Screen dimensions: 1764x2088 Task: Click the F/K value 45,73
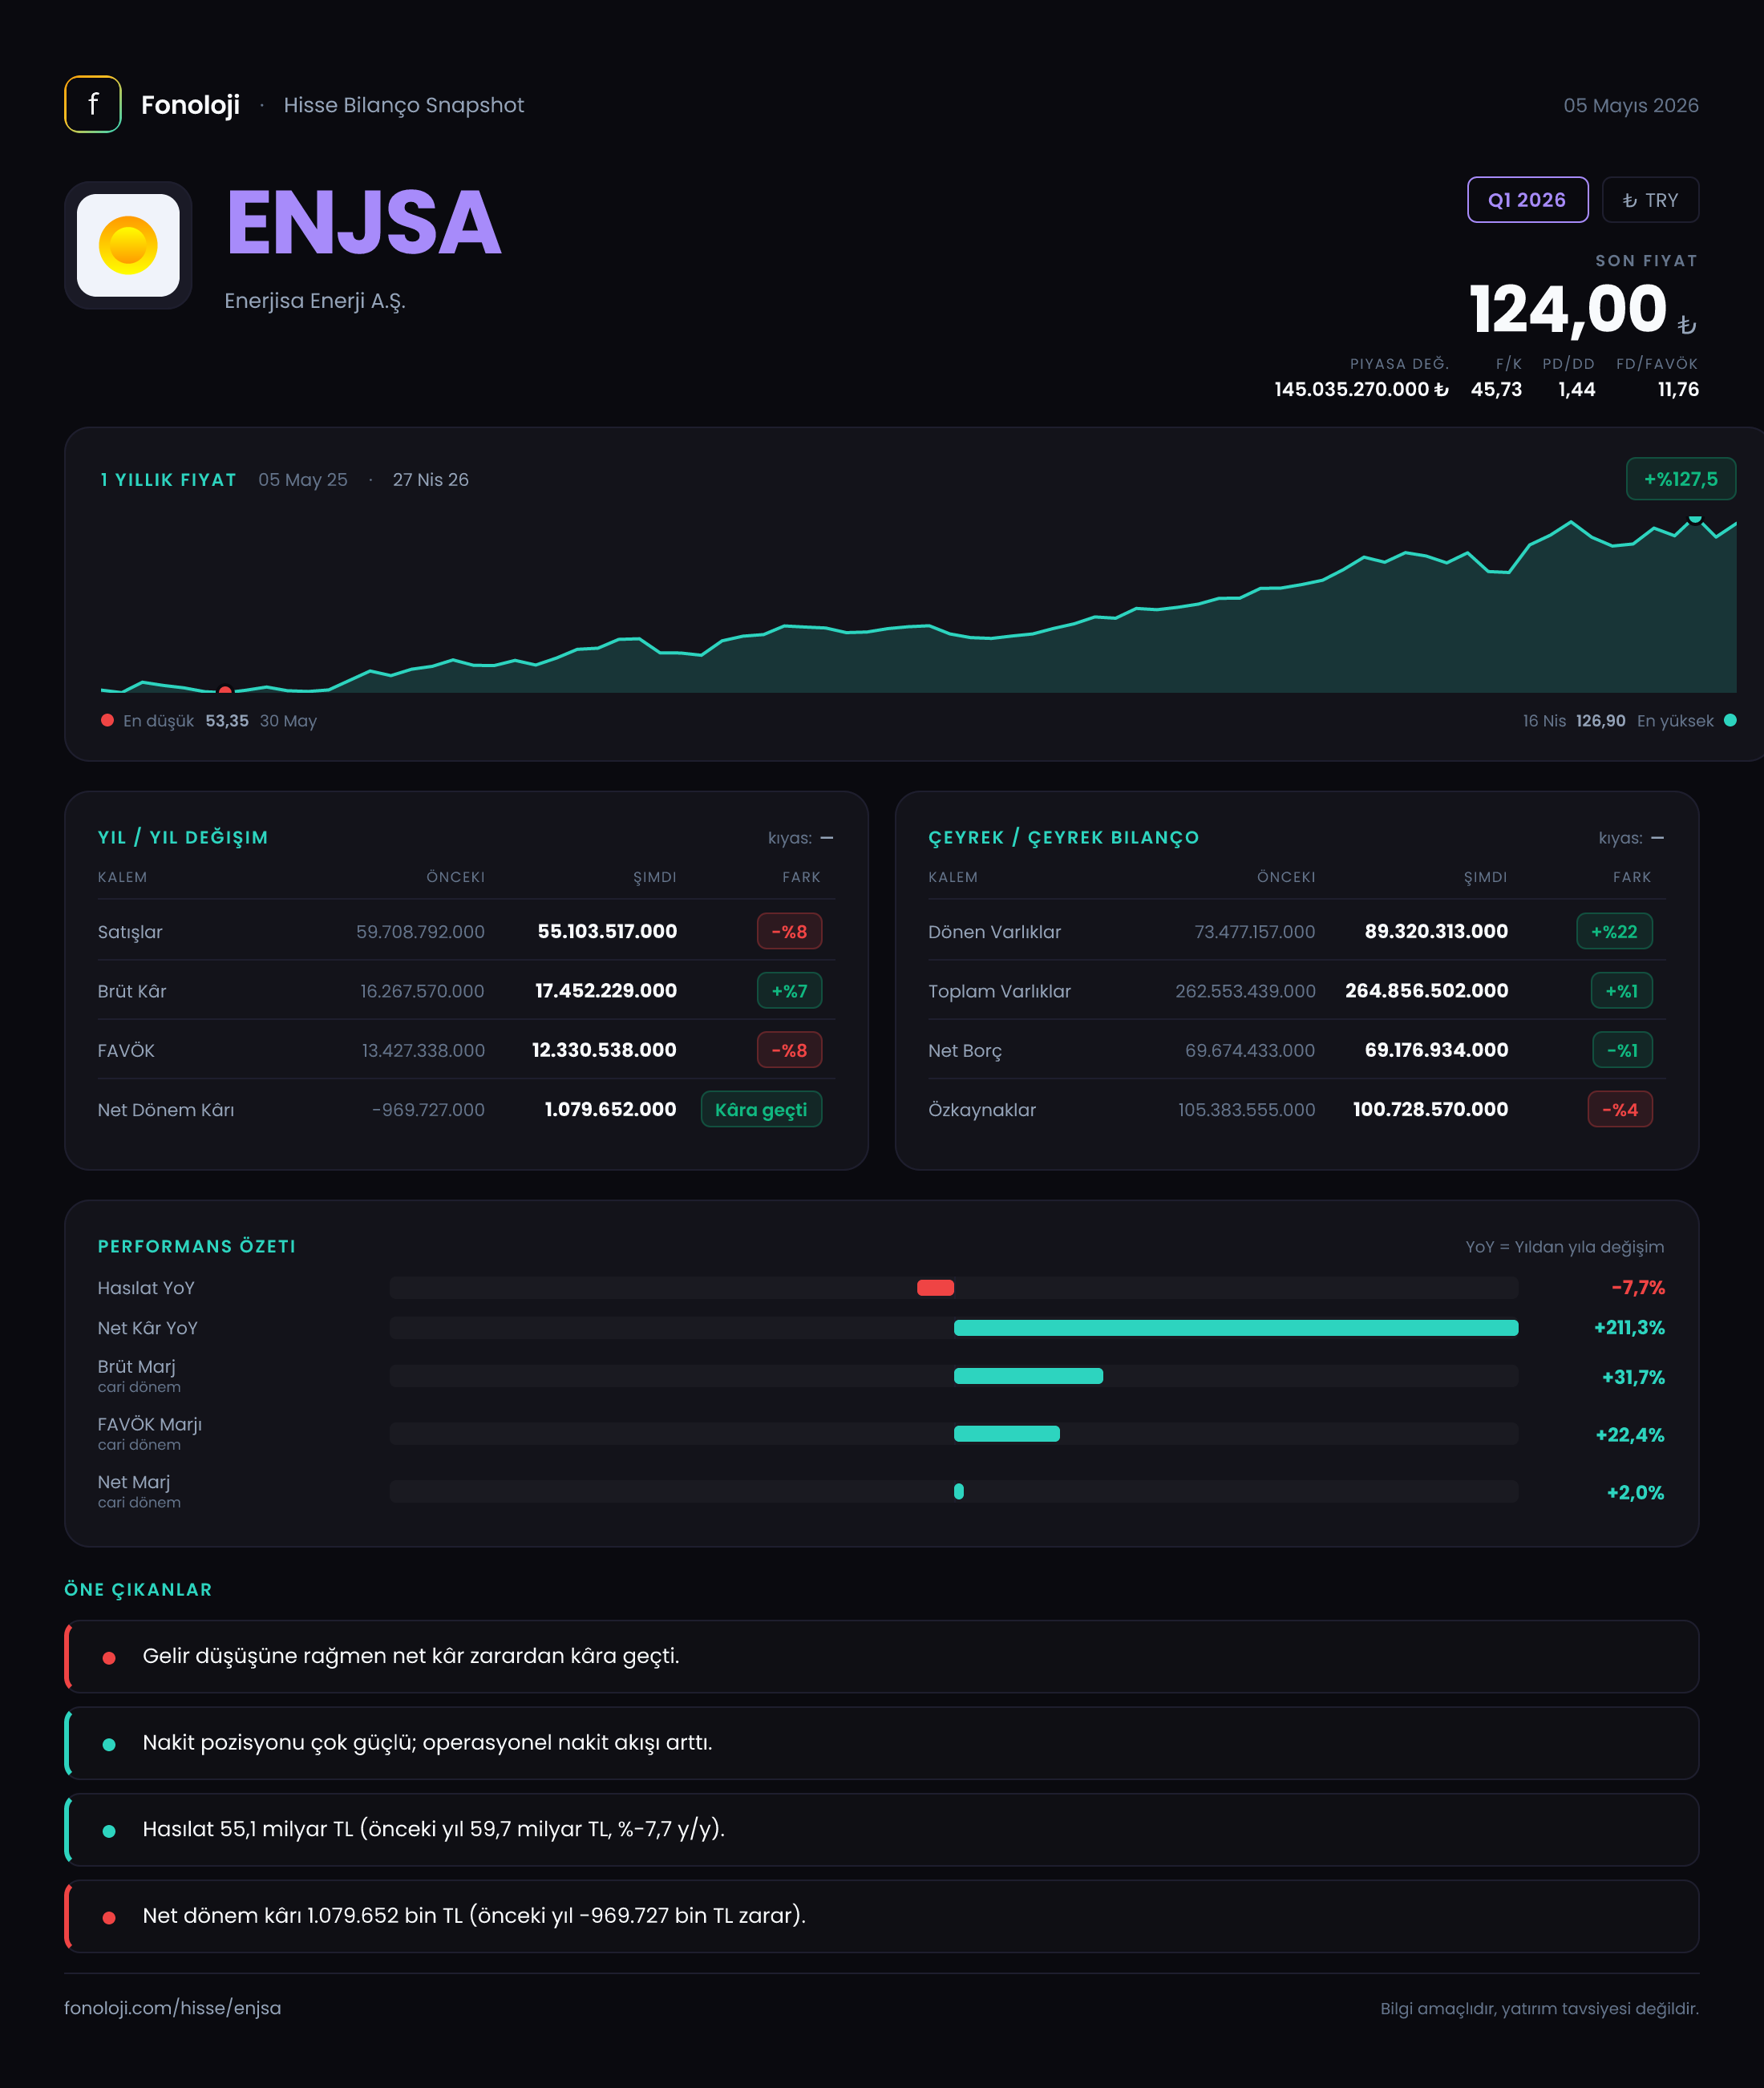point(1496,389)
